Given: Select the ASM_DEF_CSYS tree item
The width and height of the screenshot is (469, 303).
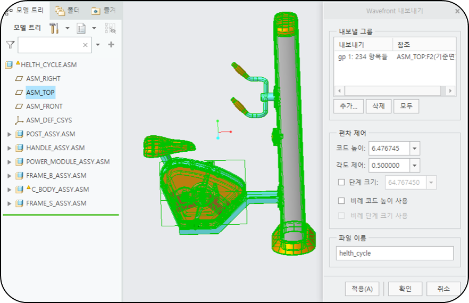Looking at the screenshot, I should tap(49, 120).
